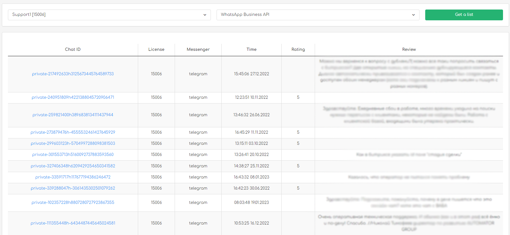Image resolution: width=510 pixels, height=235 pixels.
Task: Click the License column header
Action: tap(156, 50)
